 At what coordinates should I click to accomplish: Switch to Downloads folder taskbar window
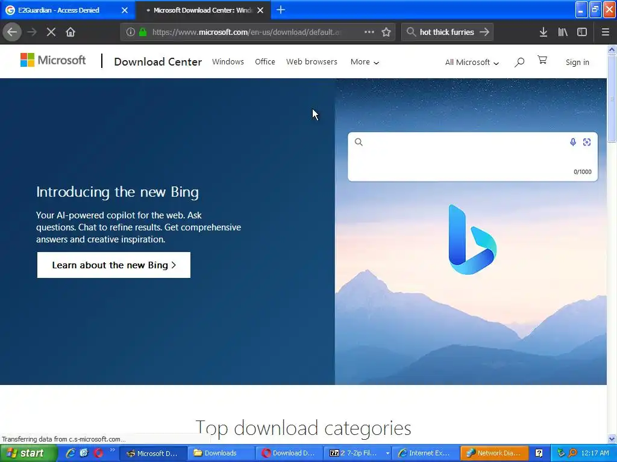221,454
